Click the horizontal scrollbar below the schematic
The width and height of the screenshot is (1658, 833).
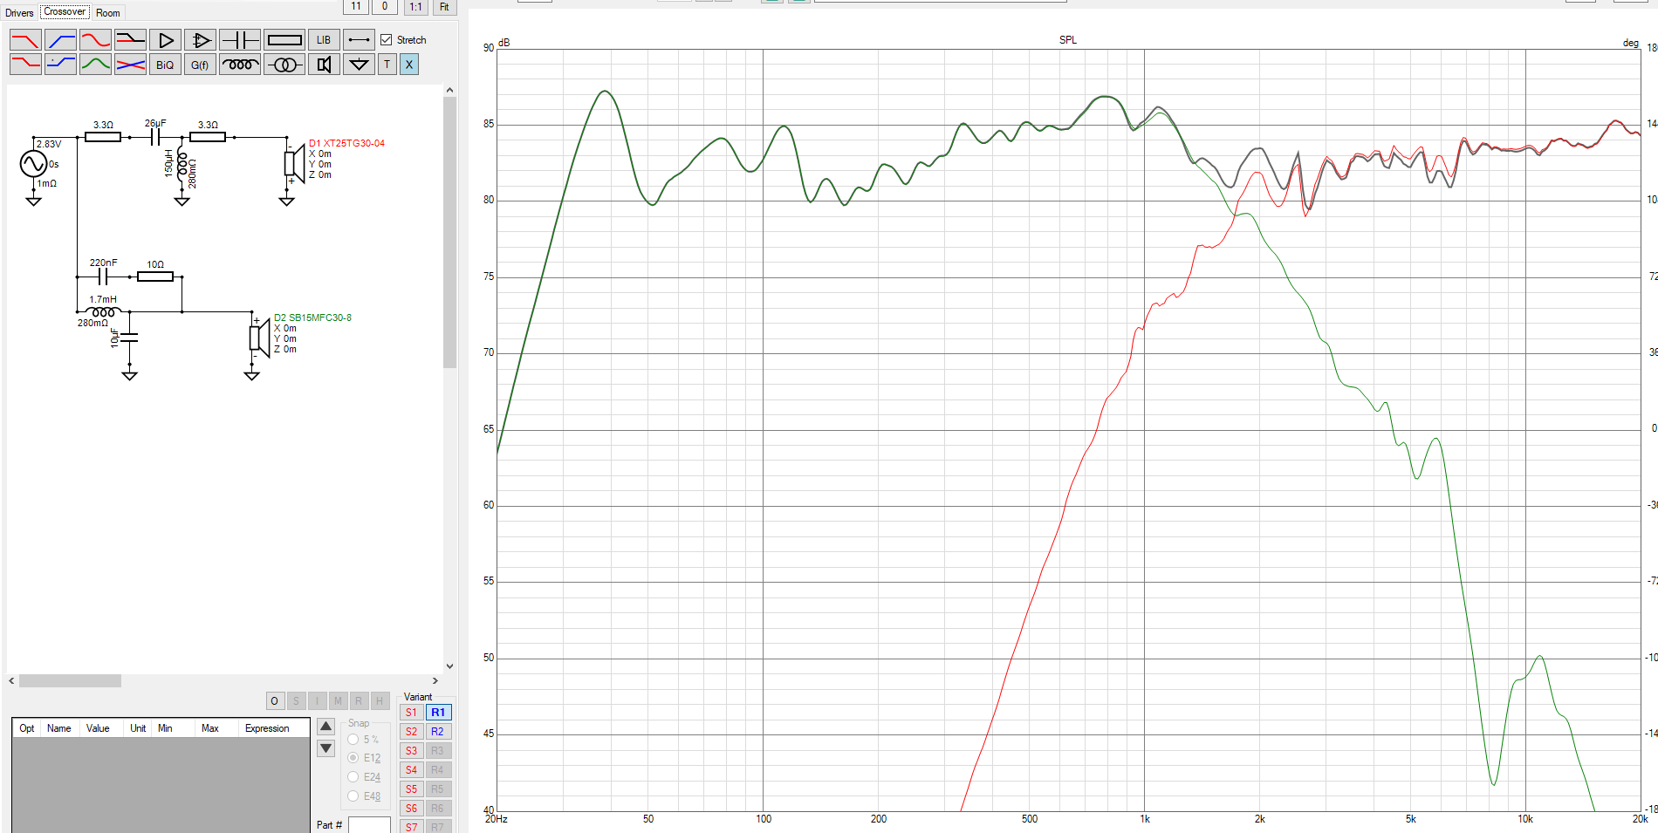pos(70,681)
